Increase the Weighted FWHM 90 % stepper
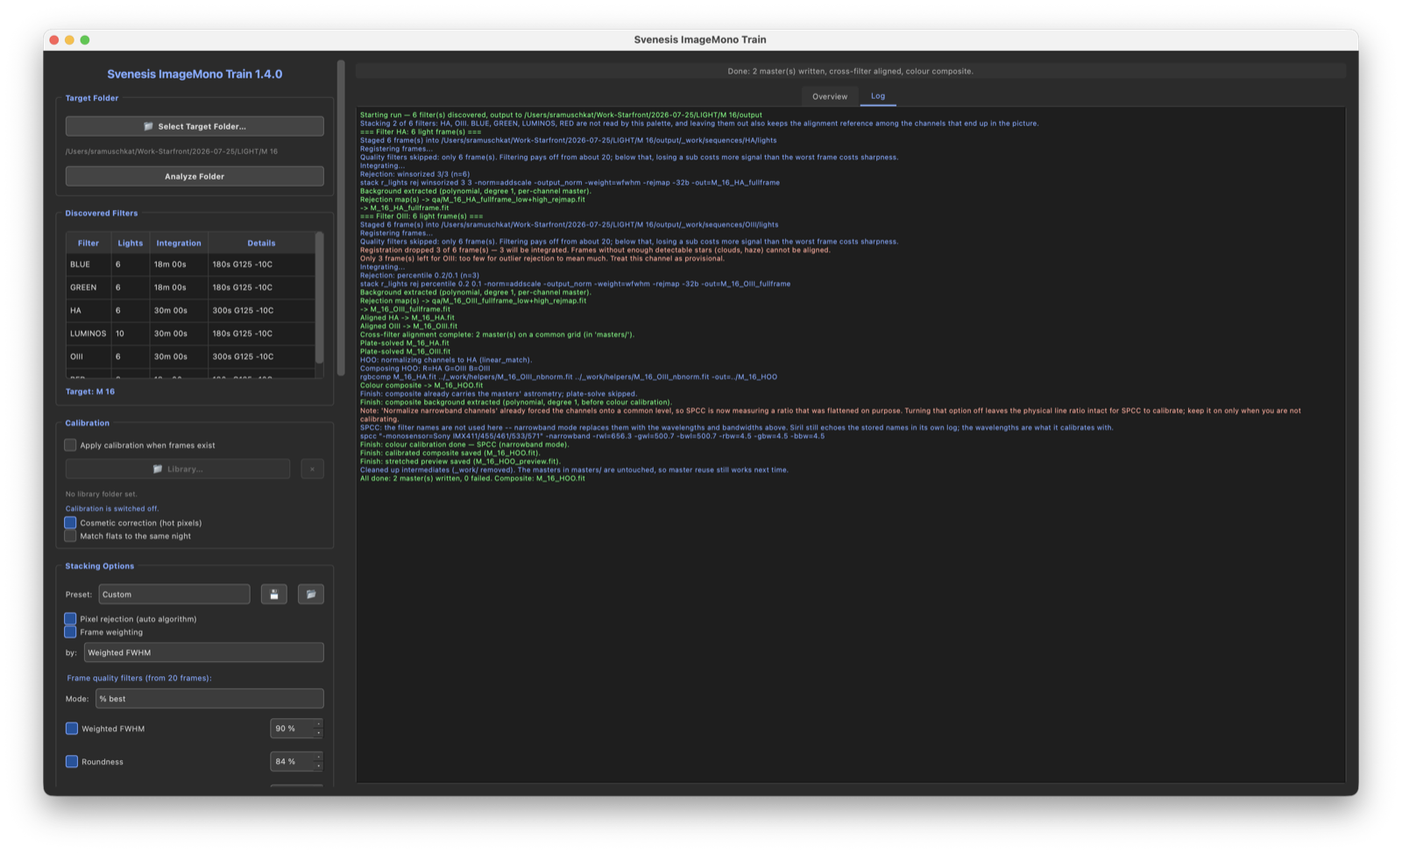The image size is (1402, 853). 318,724
